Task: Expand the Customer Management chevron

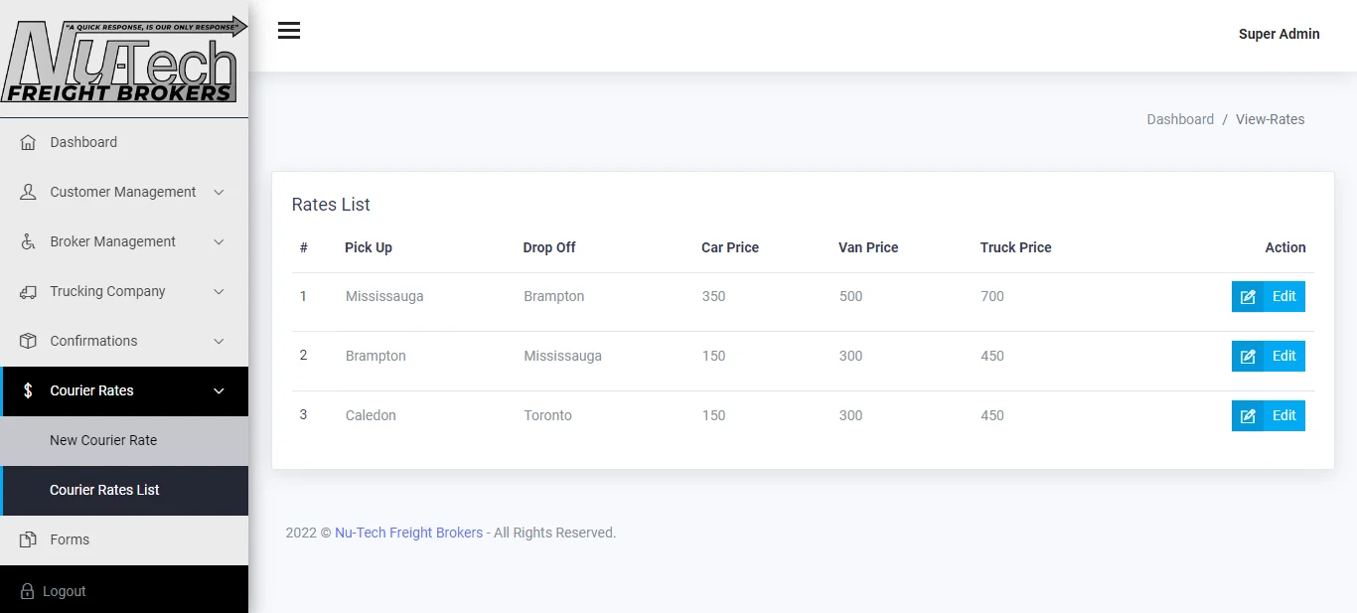Action: click(220, 192)
